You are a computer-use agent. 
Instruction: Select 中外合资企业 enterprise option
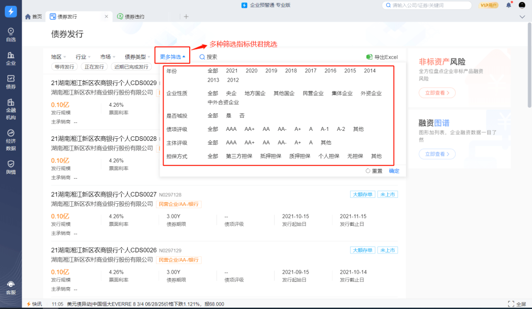point(223,102)
